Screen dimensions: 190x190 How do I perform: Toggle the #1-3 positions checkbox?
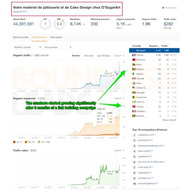(x=14, y=142)
